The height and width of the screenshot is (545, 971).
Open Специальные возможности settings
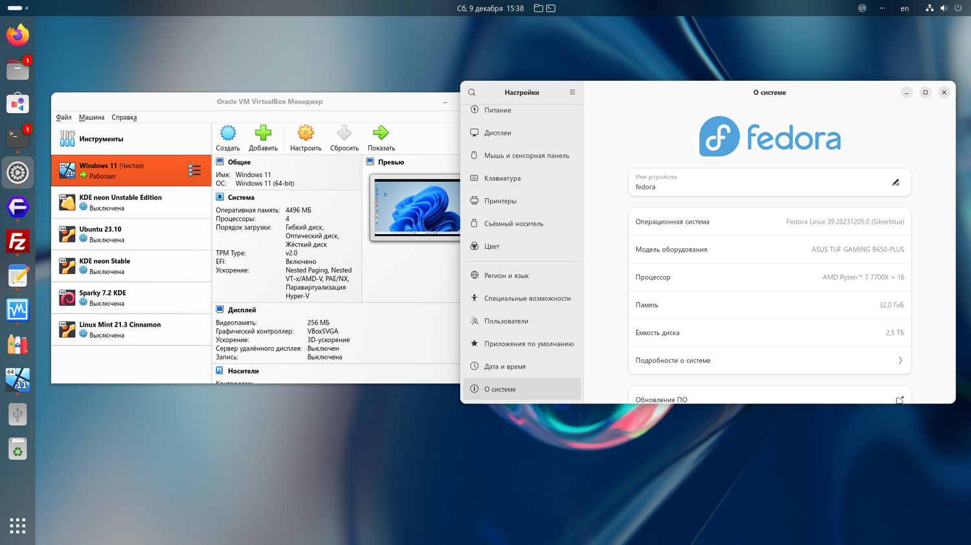(522, 299)
